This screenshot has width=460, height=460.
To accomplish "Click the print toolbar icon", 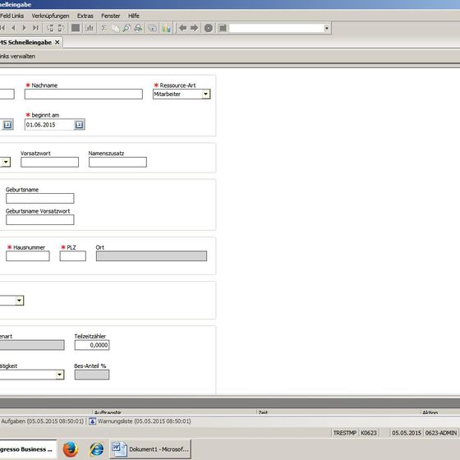I will click(x=138, y=28).
